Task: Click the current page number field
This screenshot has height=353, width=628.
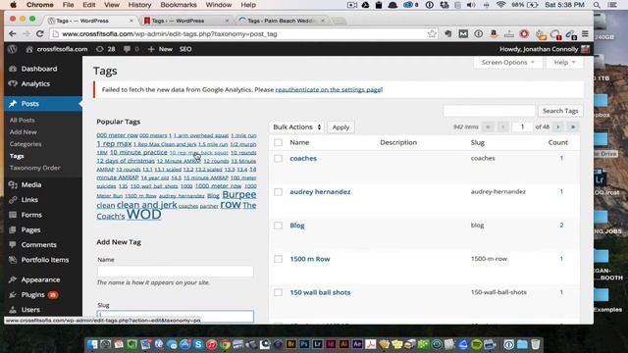Action: point(522,126)
